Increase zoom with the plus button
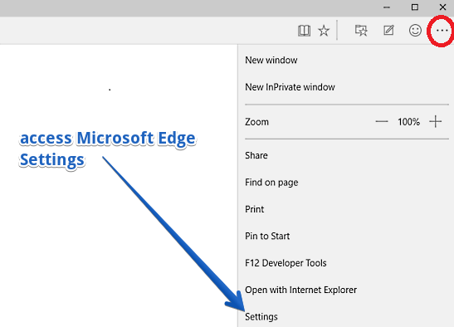 [435, 122]
